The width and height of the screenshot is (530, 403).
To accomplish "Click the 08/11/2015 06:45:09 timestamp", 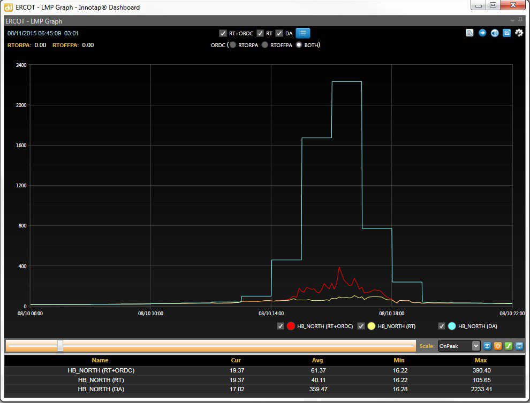I will tap(34, 33).
